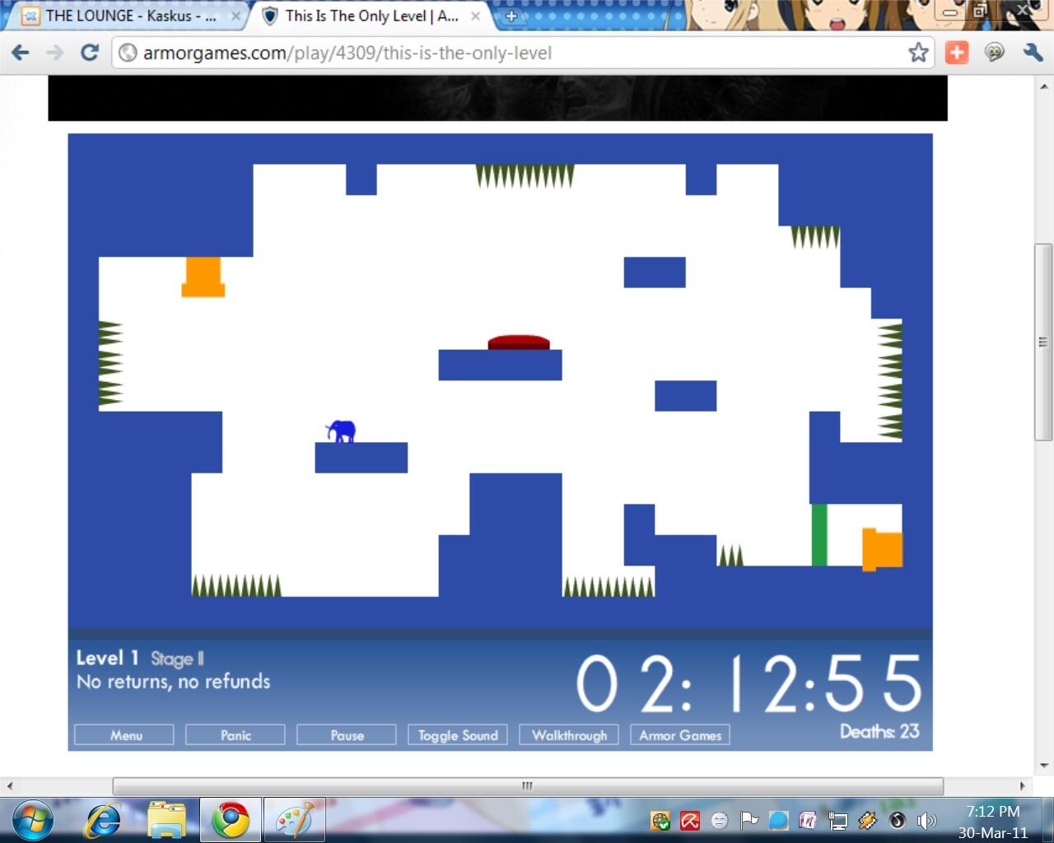Open the Avira red umbrella tray icon
This screenshot has height=843, width=1054.
[690, 820]
